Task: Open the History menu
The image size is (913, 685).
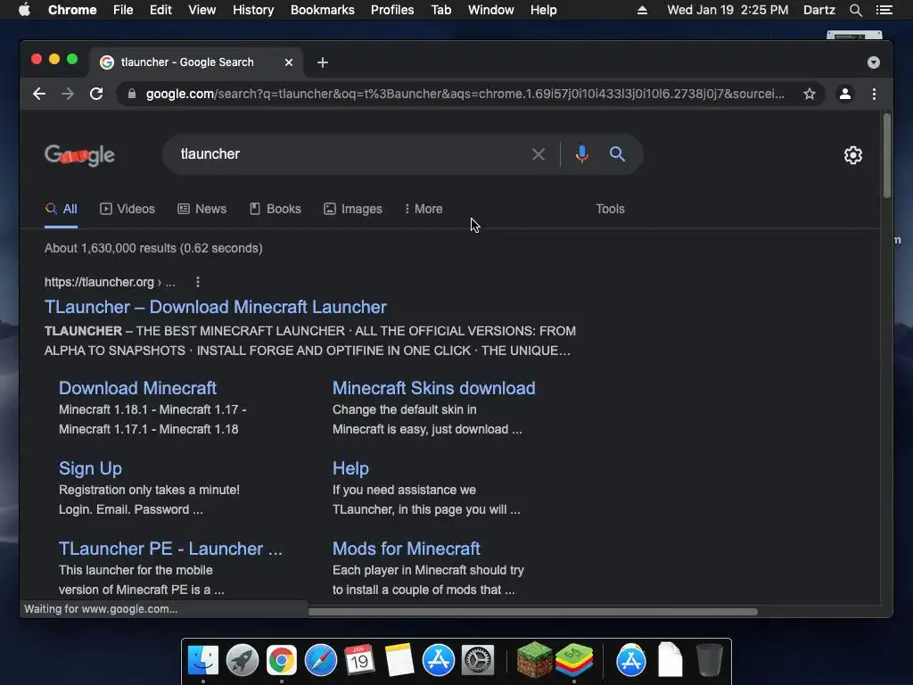Action: tap(253, 10)
